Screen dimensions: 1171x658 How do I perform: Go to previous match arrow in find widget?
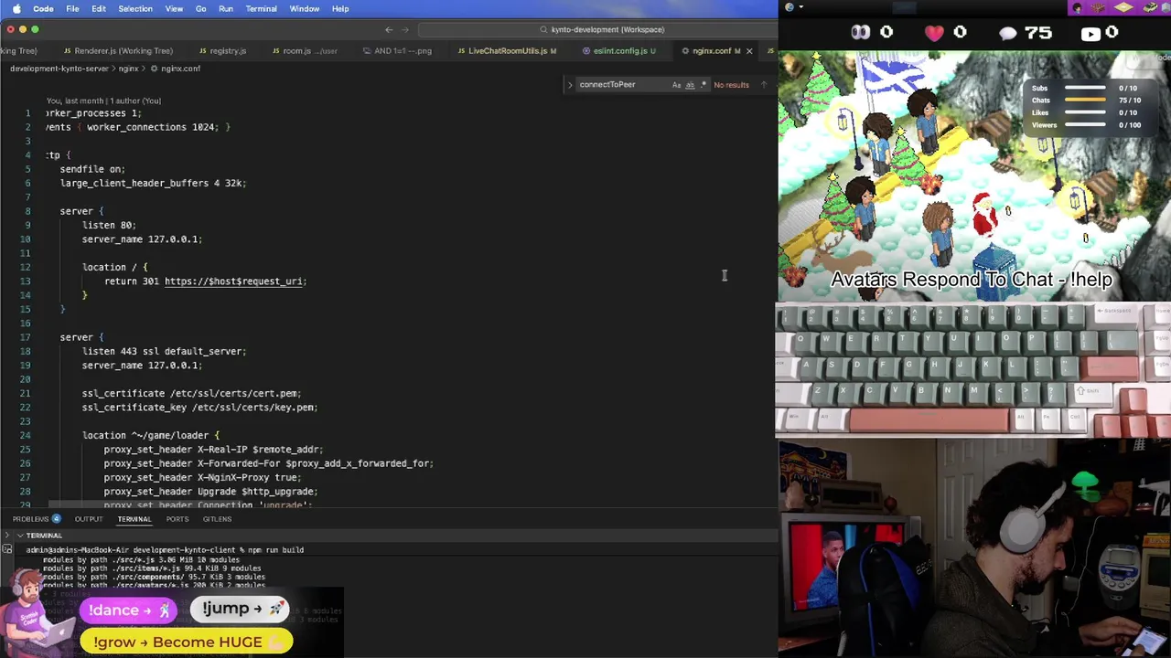coord(763,85)
